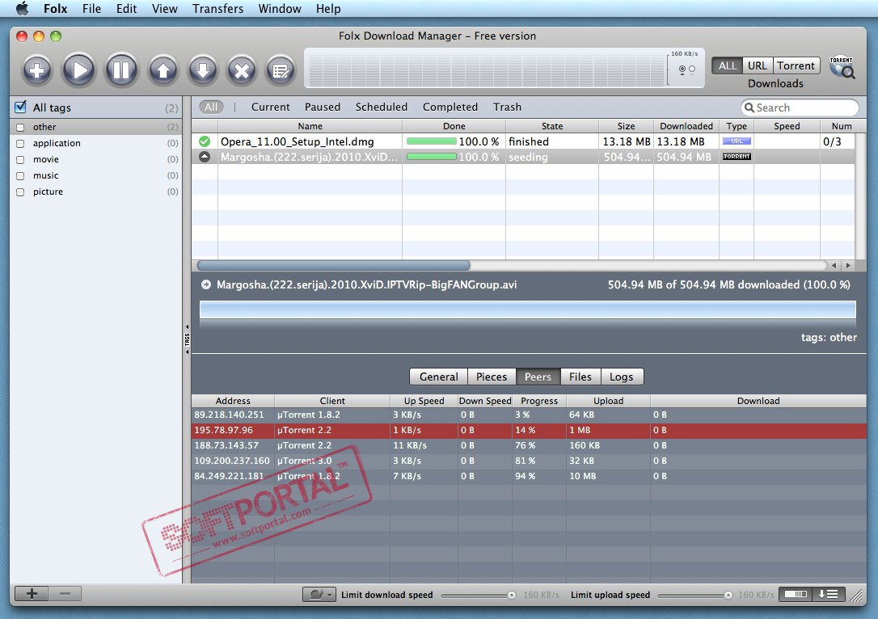Toggle the All tags checkbox
Screen dimensions: 878x619
21,107
